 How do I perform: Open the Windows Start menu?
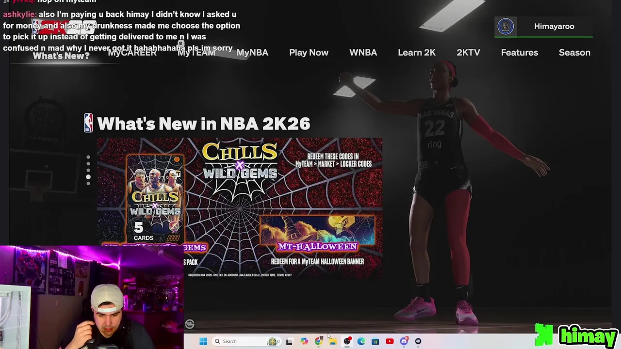pos(203,341)
